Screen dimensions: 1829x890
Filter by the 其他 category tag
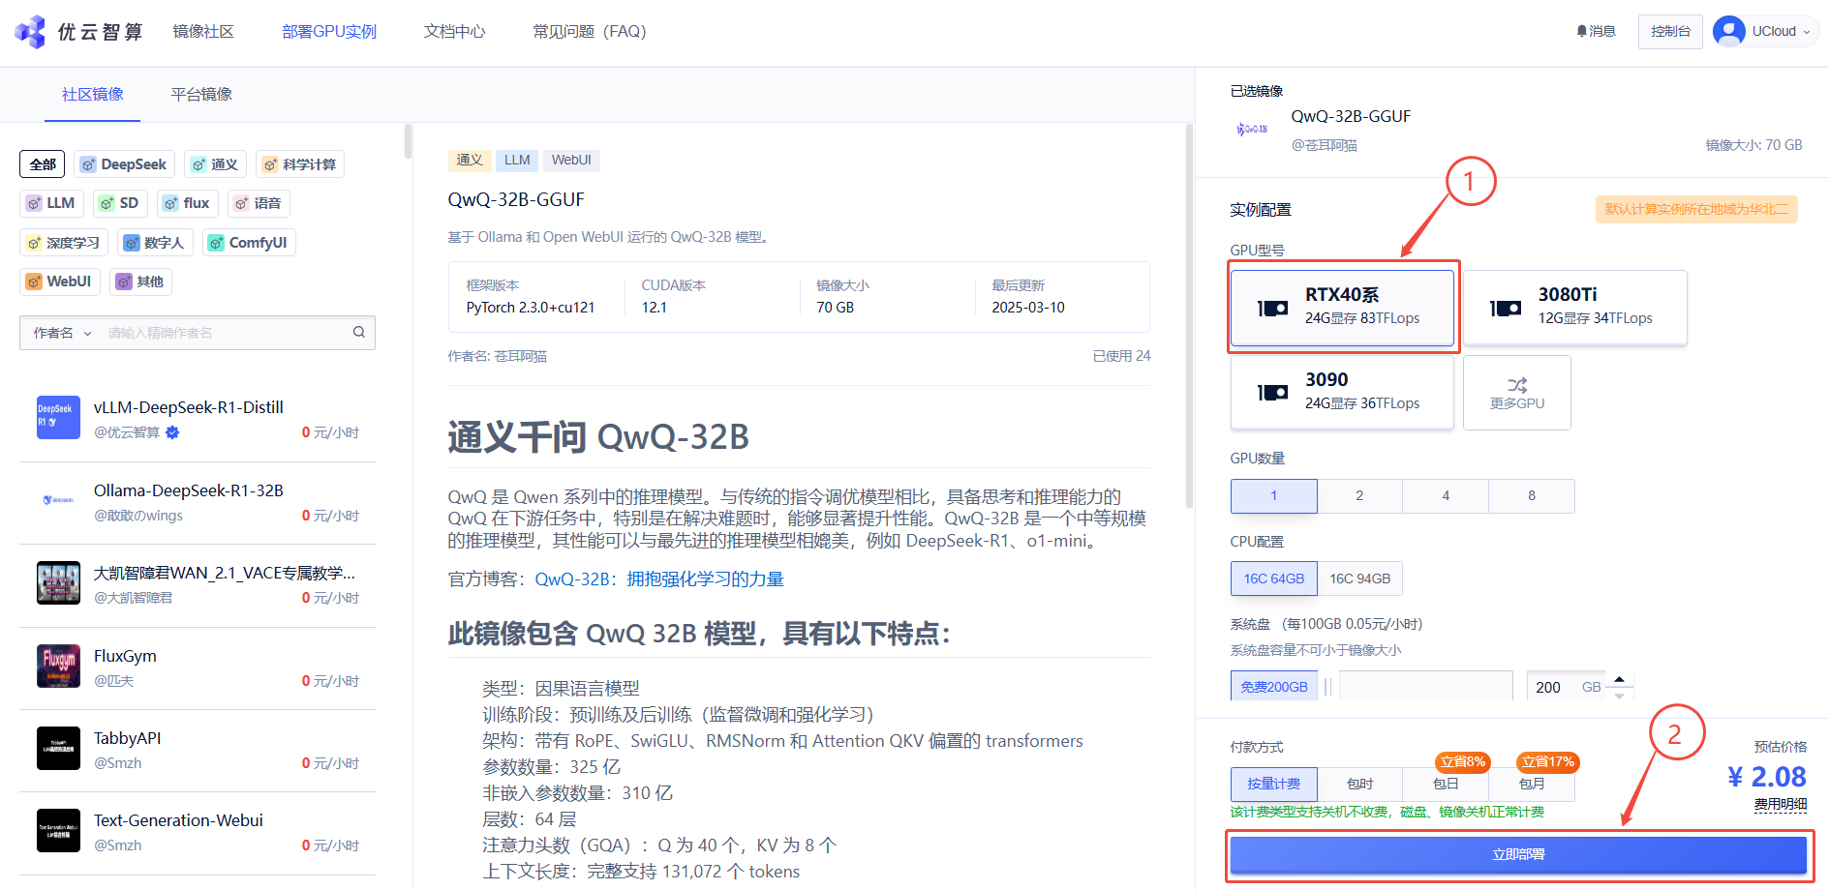[x=140, y=282]
